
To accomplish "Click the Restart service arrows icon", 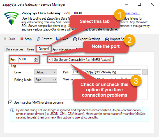I will pos(38,39).
